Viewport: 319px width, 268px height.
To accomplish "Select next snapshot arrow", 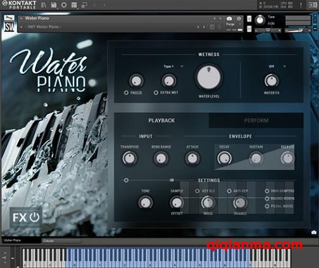I will click(204, 27).
